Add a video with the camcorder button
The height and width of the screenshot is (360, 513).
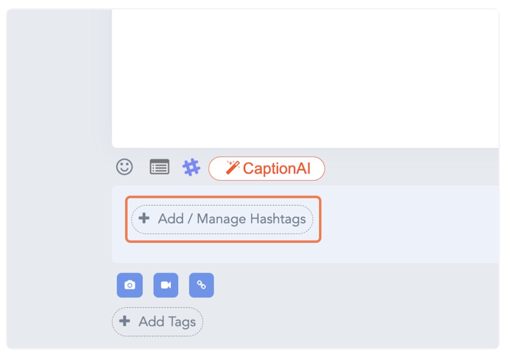pos(166,285)
